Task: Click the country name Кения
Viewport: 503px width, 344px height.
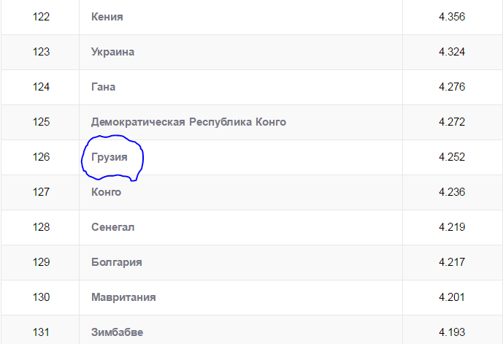Action: 107,17
